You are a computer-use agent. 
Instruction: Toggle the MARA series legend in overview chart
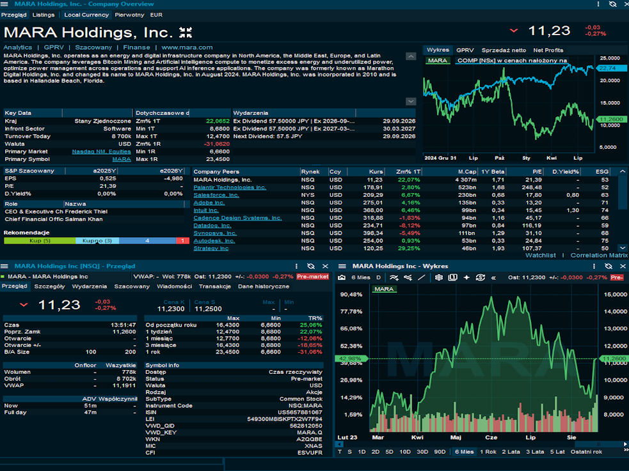[x=437, y=61]
